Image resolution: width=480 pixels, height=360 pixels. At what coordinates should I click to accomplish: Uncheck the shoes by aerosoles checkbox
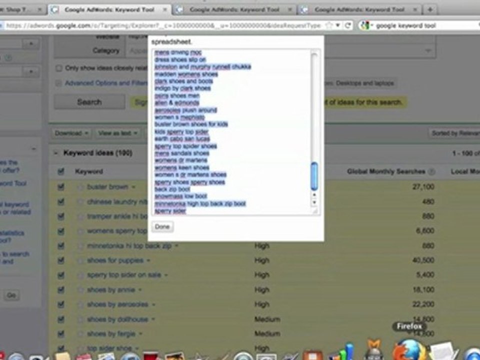61,304
